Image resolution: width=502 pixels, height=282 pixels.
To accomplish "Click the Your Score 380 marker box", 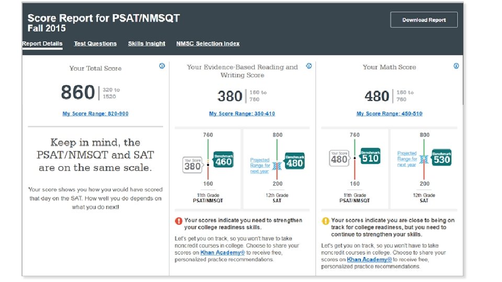I will click(x=192, y=165).
